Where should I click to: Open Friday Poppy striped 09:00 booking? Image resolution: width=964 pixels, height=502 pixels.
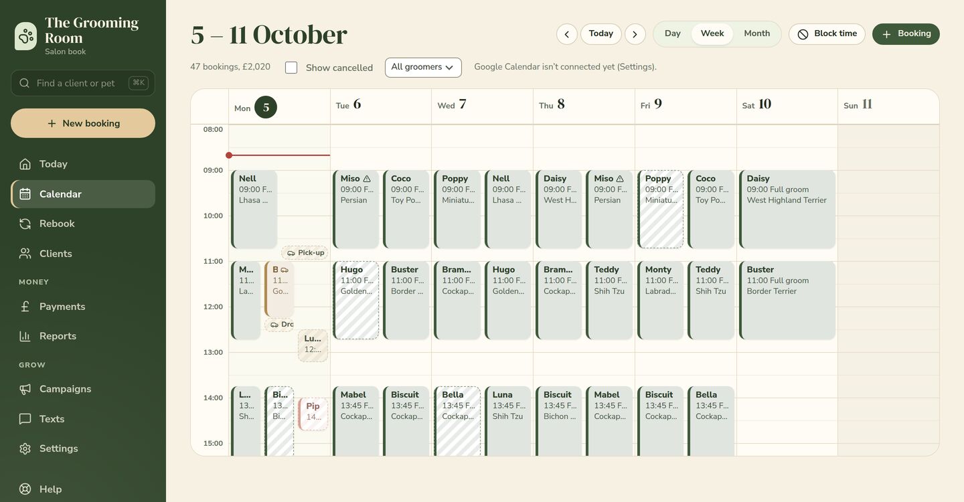(661, 210)
